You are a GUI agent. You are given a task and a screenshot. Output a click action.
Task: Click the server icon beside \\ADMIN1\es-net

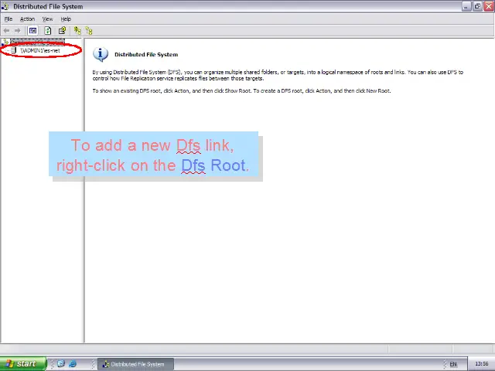click(x=14, y=50)
